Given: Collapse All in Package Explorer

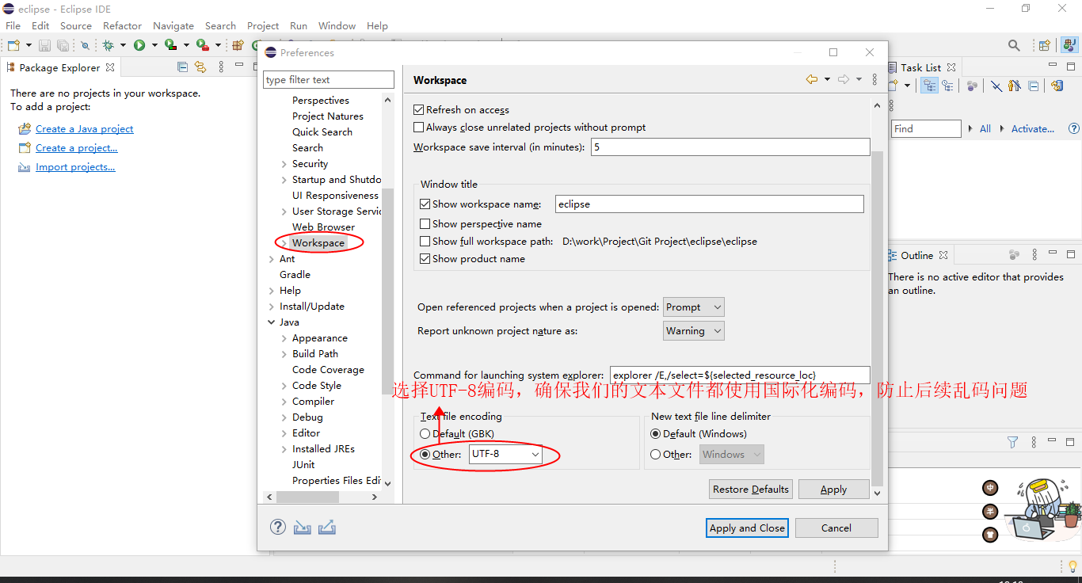Looking at the screenshot, I should pyautogui.click(x=183, y=67).
